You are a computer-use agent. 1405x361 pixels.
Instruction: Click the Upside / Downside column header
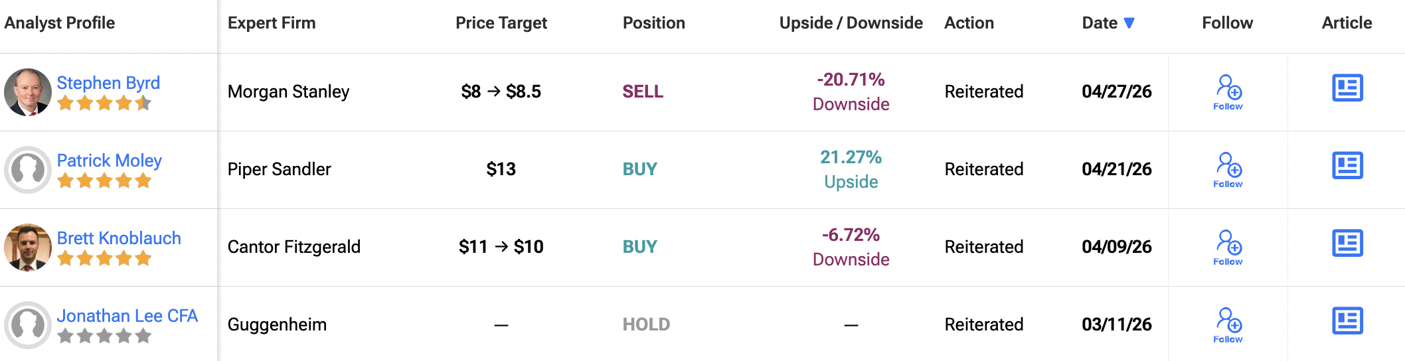851,23
